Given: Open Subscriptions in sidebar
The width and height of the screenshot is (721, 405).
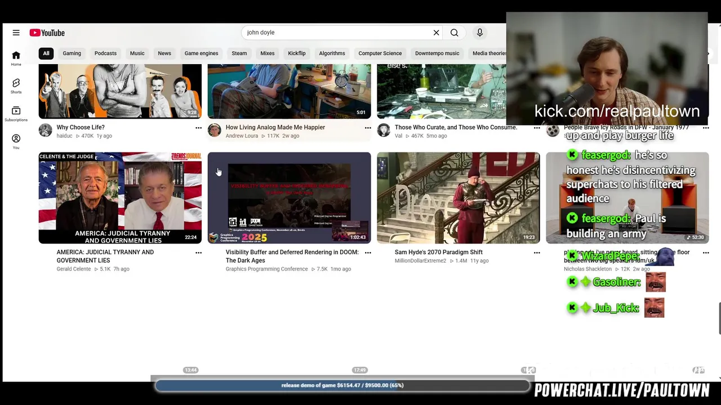Looking at the screenshot, I should tap(16, 114).
